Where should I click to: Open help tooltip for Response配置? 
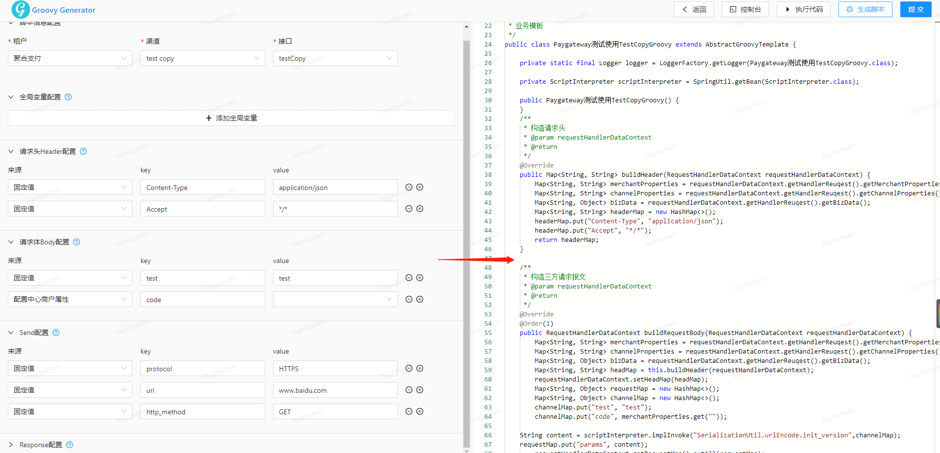tap(70, 445)
